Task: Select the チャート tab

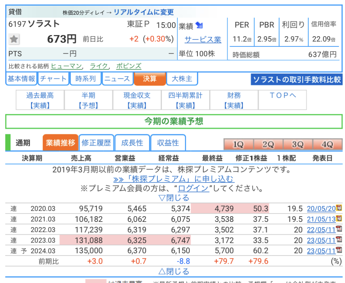Action: 53,79
